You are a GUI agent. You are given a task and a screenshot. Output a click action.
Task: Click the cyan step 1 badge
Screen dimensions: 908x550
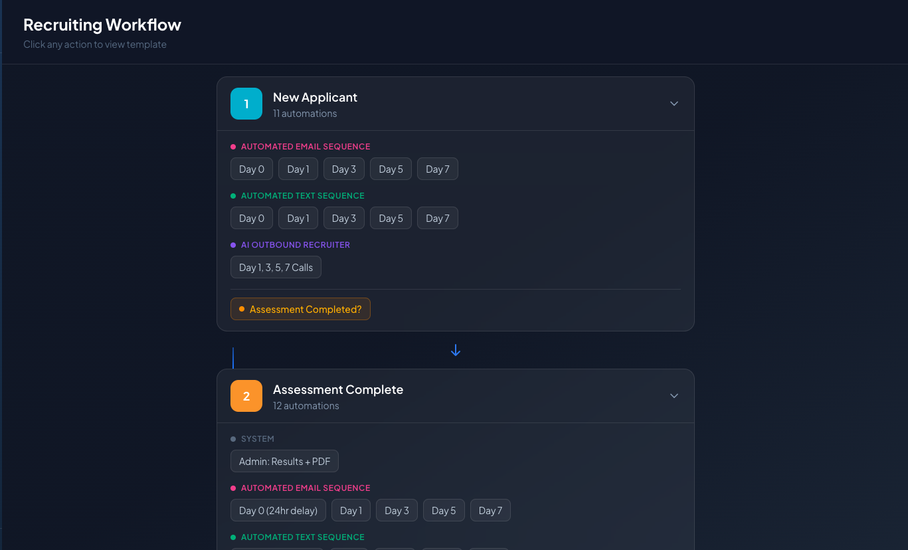pyautogui.click(x=246, y=104)
